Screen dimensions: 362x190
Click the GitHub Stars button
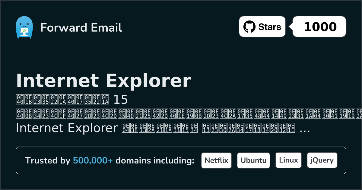coord(262,27)
